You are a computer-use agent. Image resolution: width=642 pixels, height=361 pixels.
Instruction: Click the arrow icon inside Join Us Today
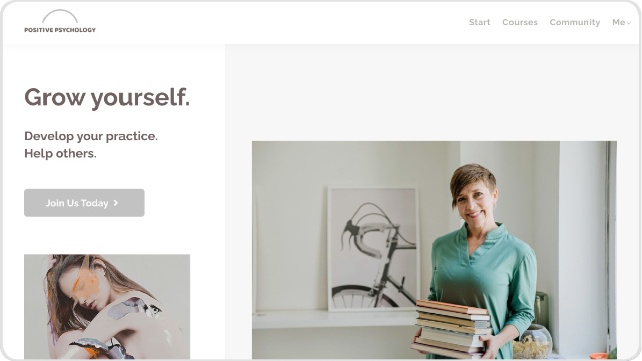pyautogui.click(x=116, y=203)
